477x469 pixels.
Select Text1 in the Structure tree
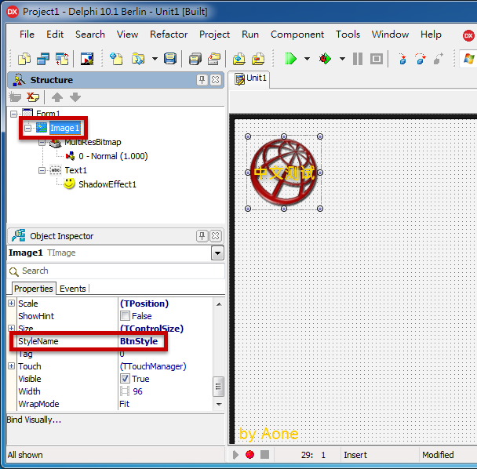pos(76,170)
